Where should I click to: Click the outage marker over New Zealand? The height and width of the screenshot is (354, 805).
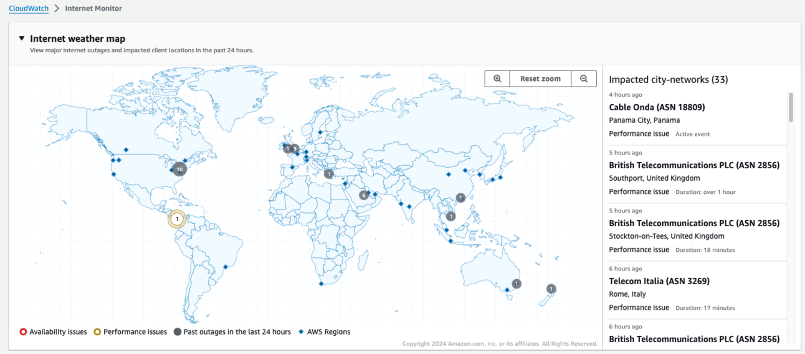(x=551, y=289)
